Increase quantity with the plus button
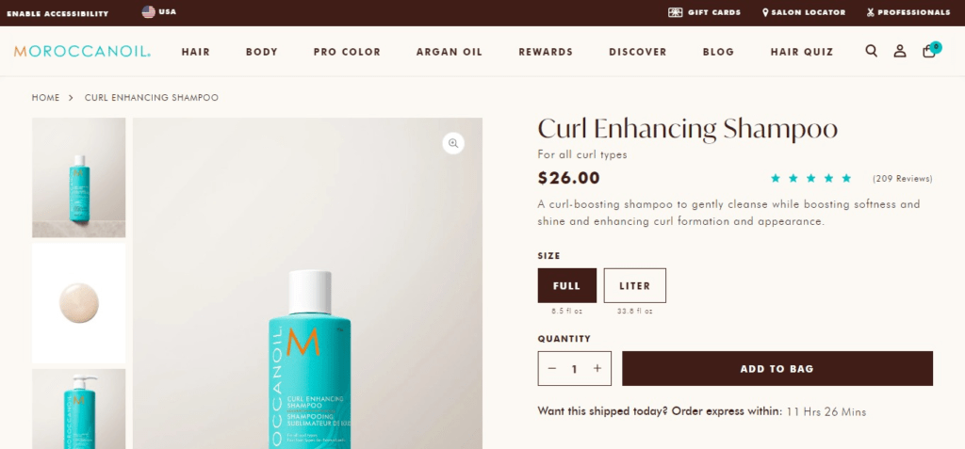Screen dimensions: 965x449 click(597, 368)
